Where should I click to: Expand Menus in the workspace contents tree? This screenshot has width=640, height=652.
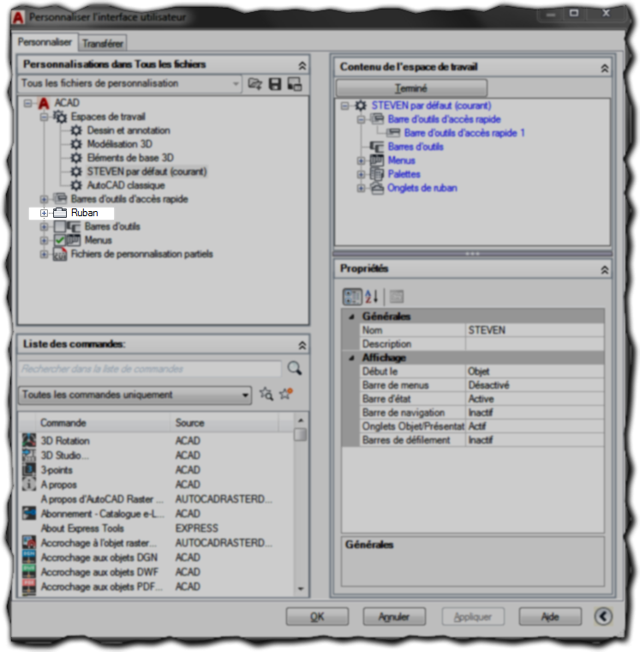tap(361, 160)
